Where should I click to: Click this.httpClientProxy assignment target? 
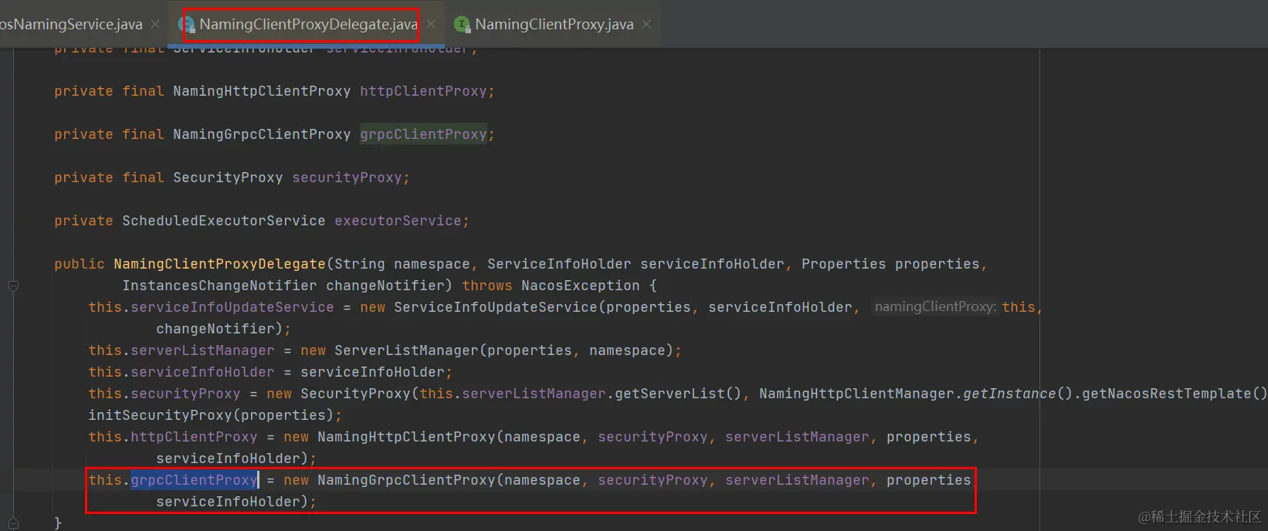173,437
